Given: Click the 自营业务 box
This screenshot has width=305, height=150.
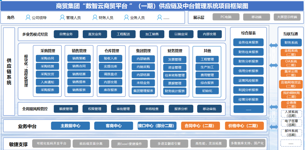Looking at the screenshot, I should pyautogui.click(x=66, y=34).
